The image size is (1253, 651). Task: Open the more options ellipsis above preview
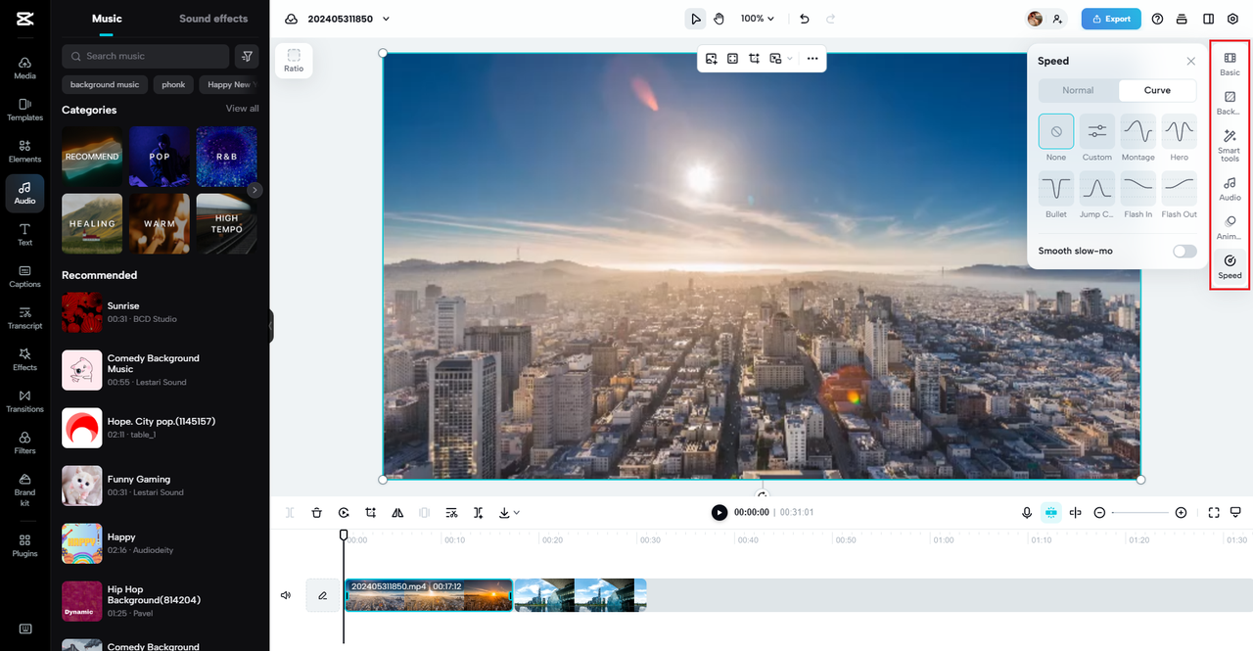pyautogui.click(x=812, y=59)
